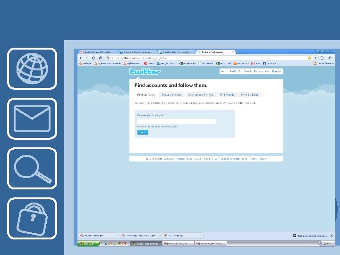Click the padlock icon in the slide sidebar
This screenshot has width=340, height=255.
(x=32, y=219)
